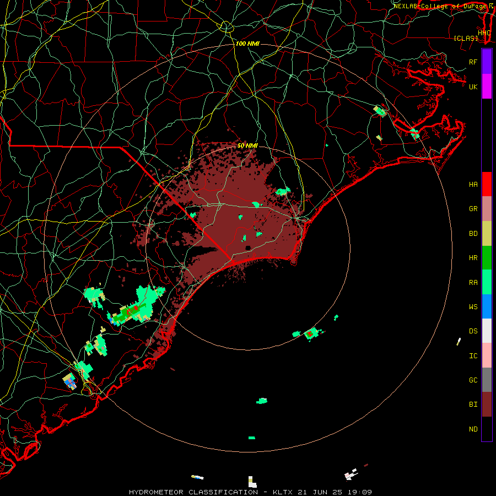
Task: Click the GC legend label
Action: click(x=473, y=380)
